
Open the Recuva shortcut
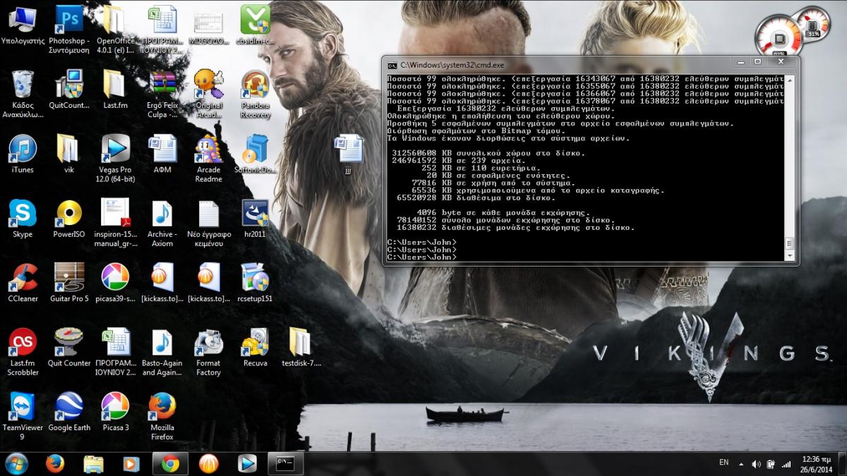[x=255, y=342]
